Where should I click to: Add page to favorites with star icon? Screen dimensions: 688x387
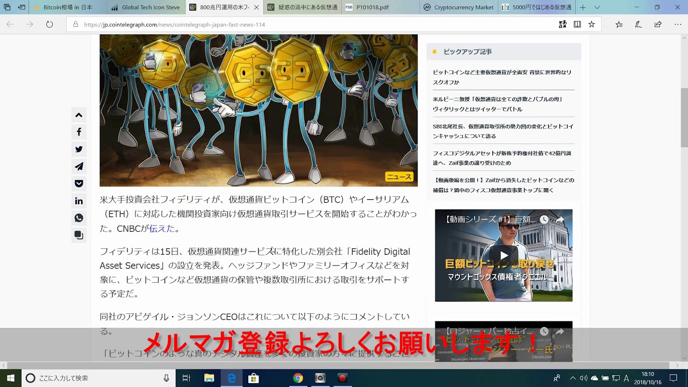(x=591, y=24)
